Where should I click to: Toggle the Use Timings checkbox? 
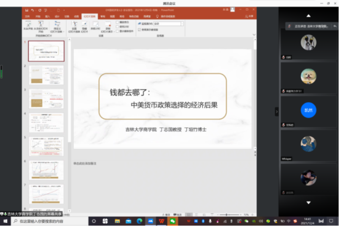118,26
